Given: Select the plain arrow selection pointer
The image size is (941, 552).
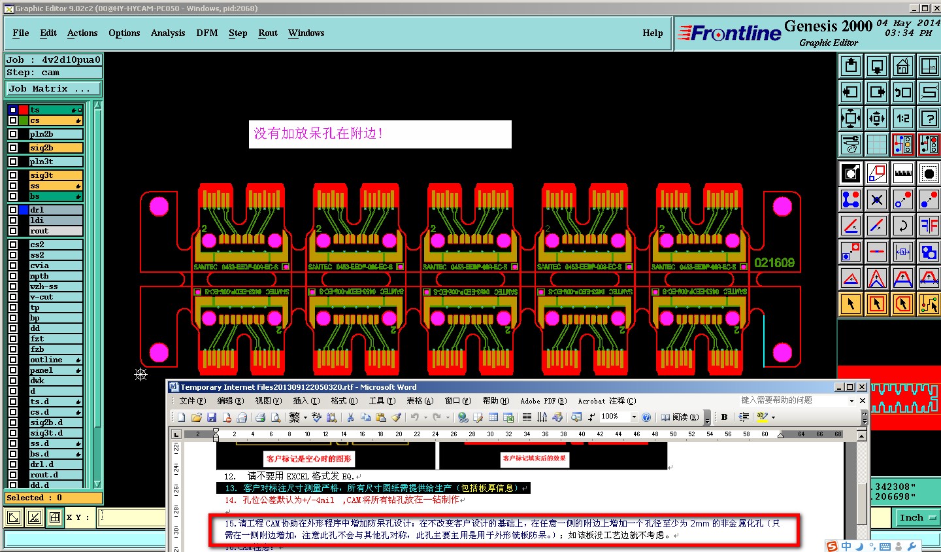Looking at the screenshot, I should pos(851,304).
